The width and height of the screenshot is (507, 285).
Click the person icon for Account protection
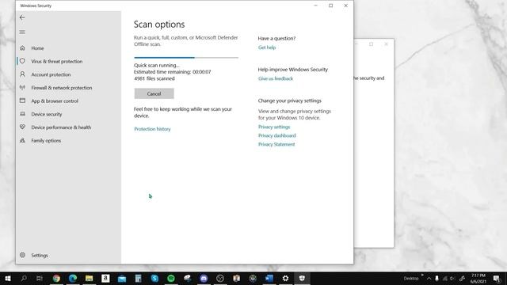(x=22, y=74)
